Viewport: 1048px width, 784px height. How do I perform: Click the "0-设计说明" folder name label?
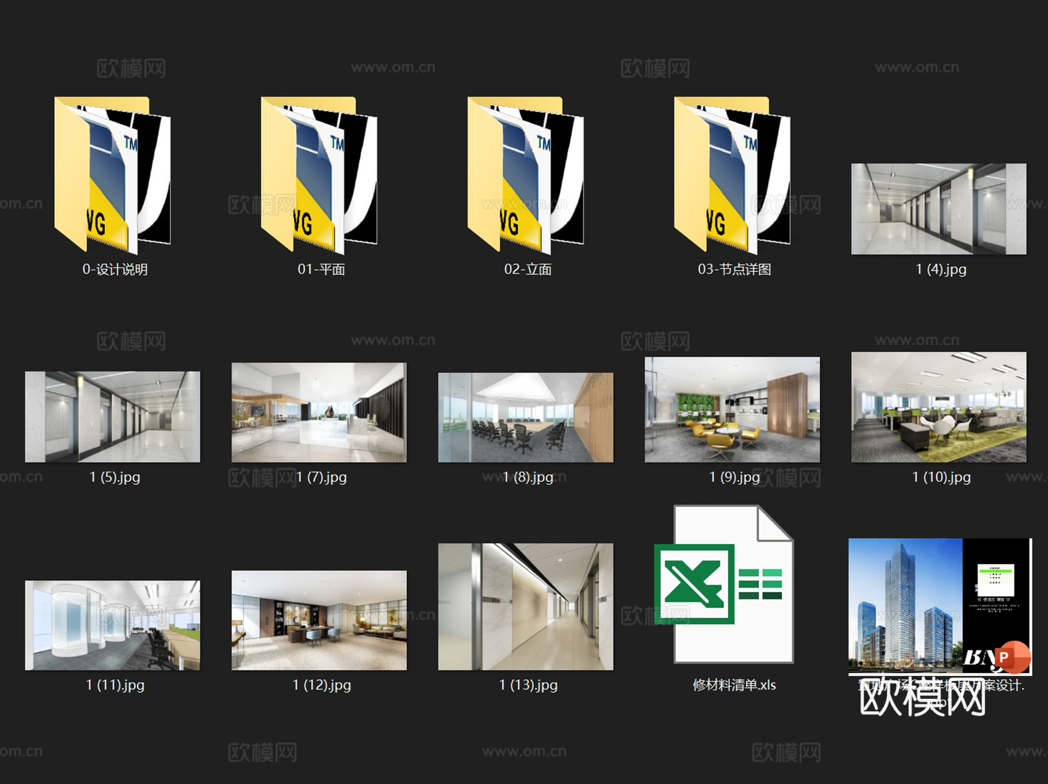(115, 269)
